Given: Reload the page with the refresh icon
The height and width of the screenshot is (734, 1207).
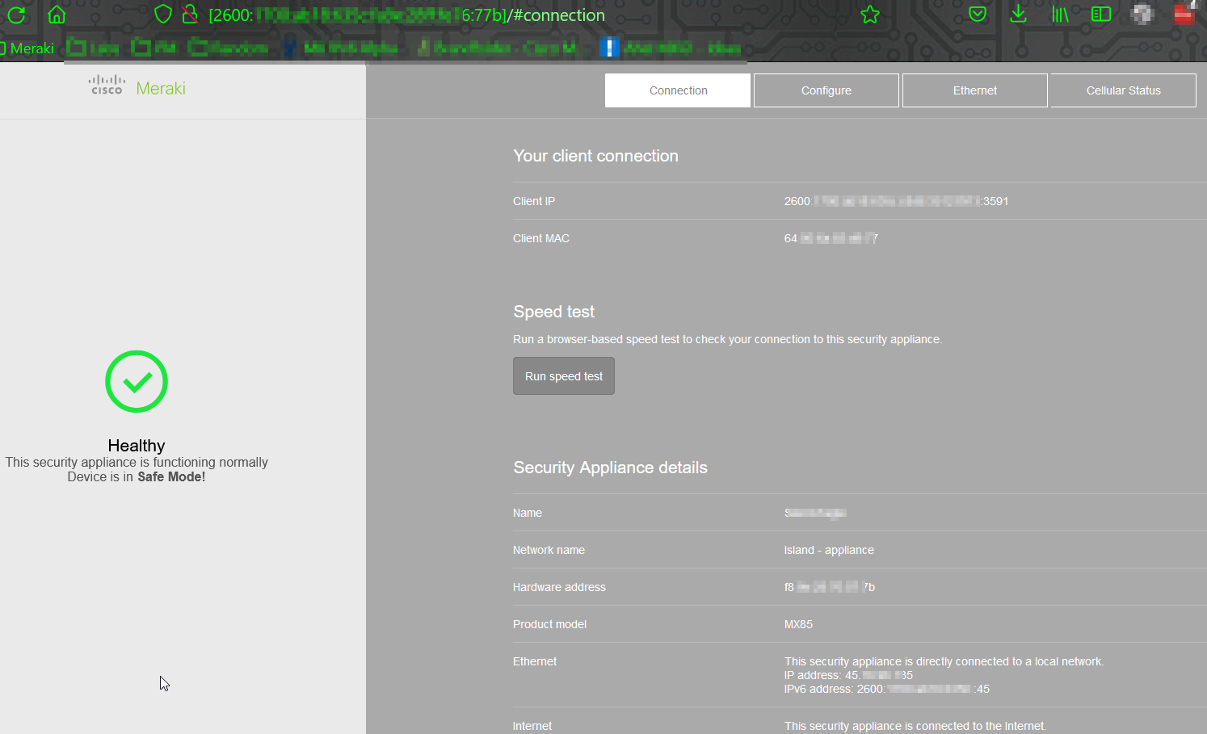Looking at the screenshot, I should pos(16,15).
